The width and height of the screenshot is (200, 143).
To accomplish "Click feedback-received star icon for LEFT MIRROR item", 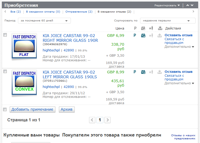I will 160,72.
